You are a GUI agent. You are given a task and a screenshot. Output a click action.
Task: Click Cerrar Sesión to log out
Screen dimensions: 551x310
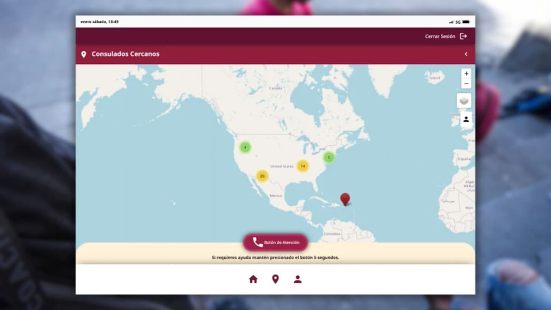click(x=440, y=36)
